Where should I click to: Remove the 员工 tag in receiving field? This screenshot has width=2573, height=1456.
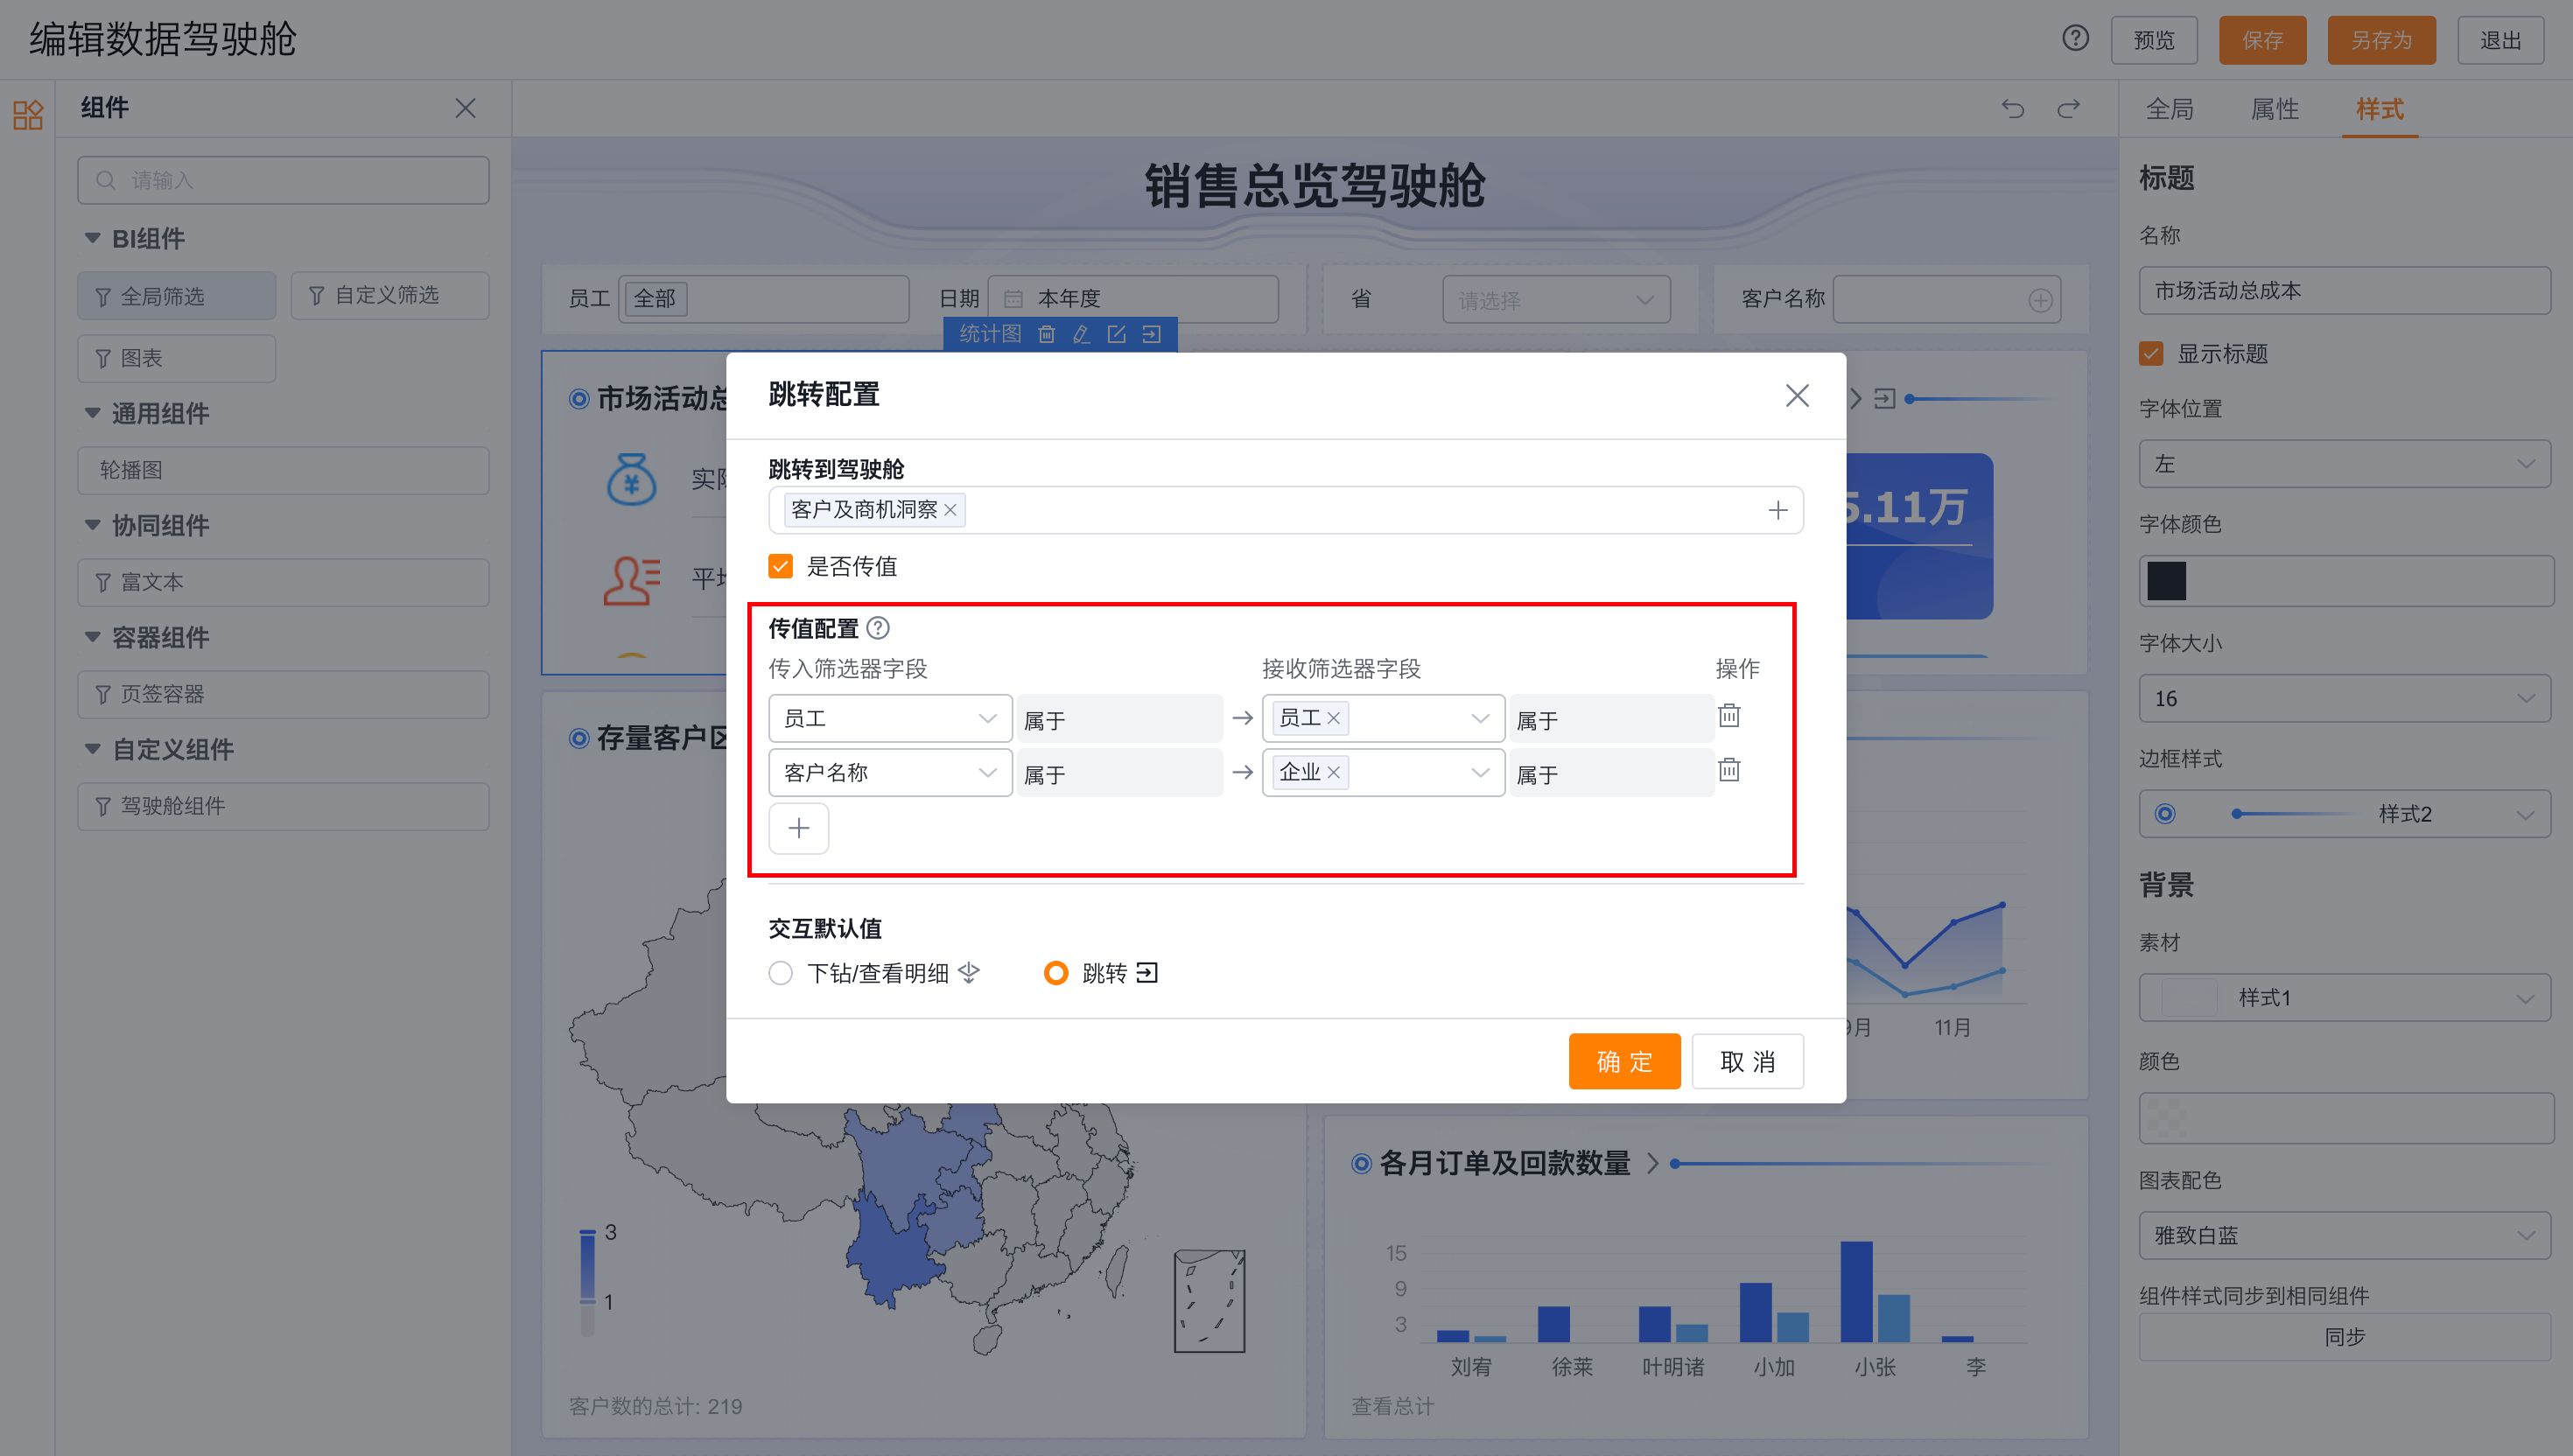point(1333,718)
